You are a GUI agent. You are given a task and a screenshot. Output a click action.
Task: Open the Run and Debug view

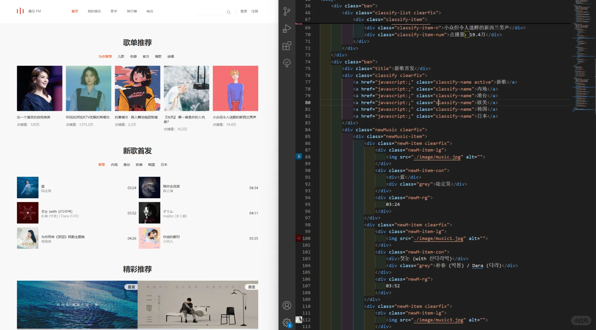(287, 28)
